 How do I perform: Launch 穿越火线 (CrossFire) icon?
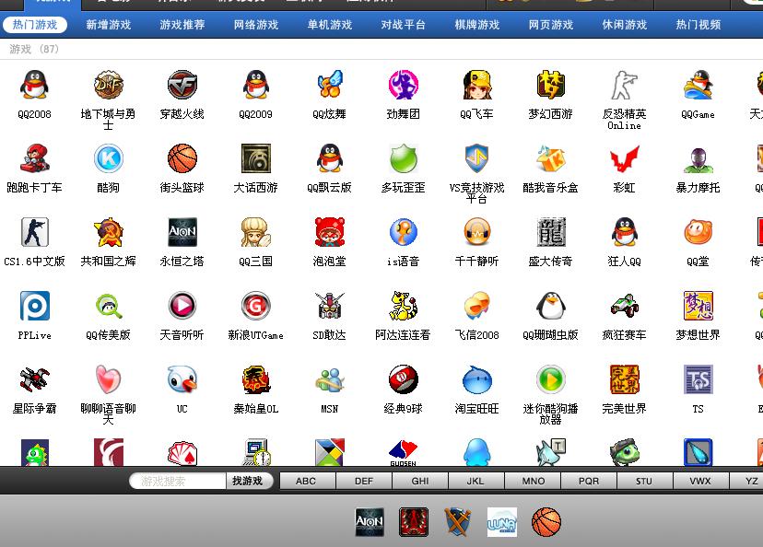182,86
